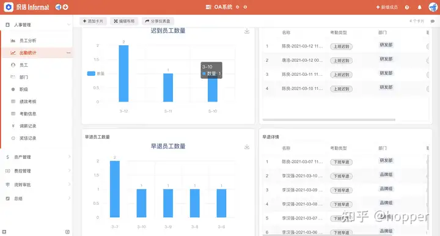Open 奖惩记录 menu item

click(x=28, y=138)
